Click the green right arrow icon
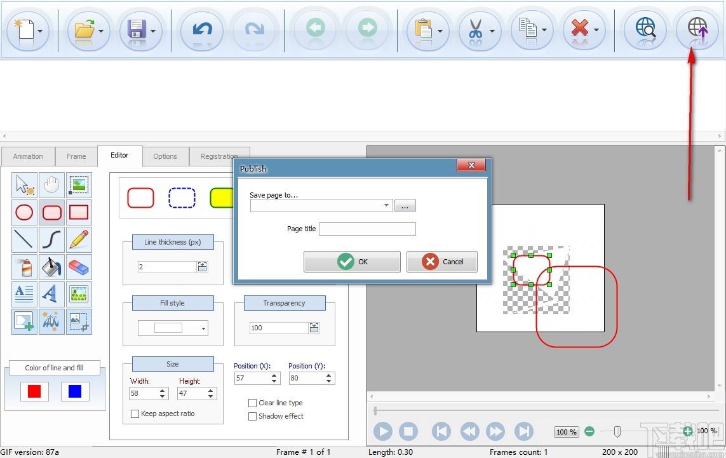 pyautogui.click(x=368, y=29)
